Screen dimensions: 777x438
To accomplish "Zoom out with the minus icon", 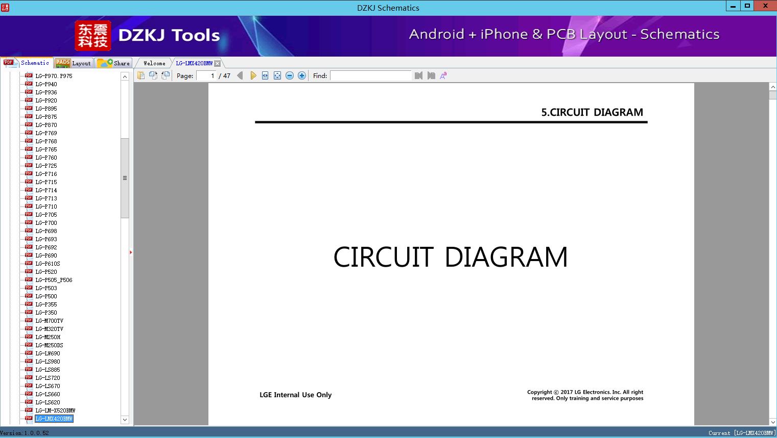I will pyautogui.click(x=290, y=75).
